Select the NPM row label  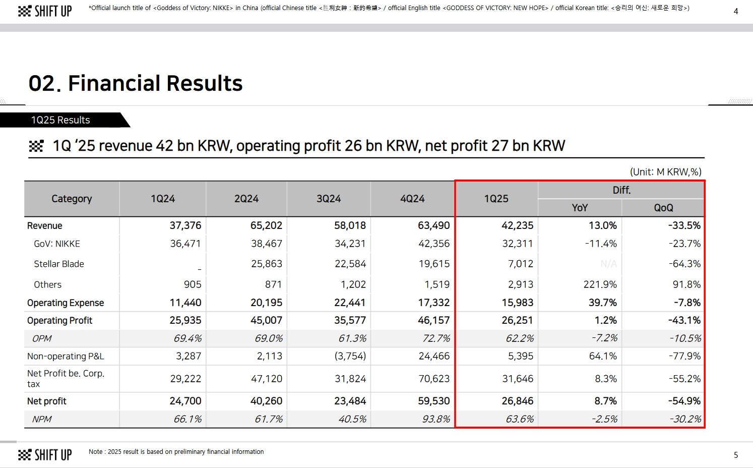42,419
